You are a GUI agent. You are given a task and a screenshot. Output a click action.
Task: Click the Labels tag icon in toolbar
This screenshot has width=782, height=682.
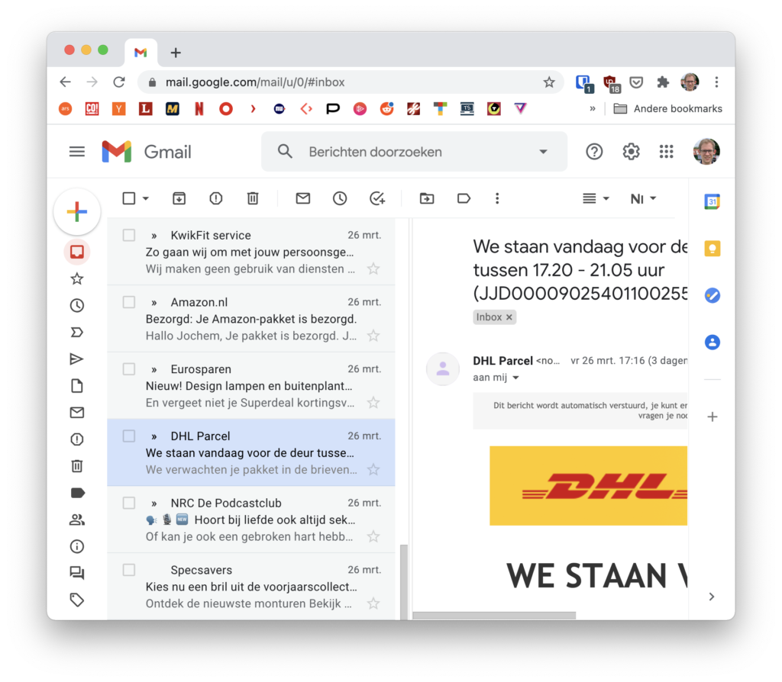click(x=464, y=198)
